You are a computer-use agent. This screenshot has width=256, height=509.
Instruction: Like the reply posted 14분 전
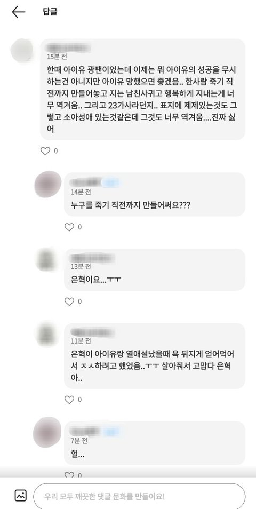tap(69, 227)
